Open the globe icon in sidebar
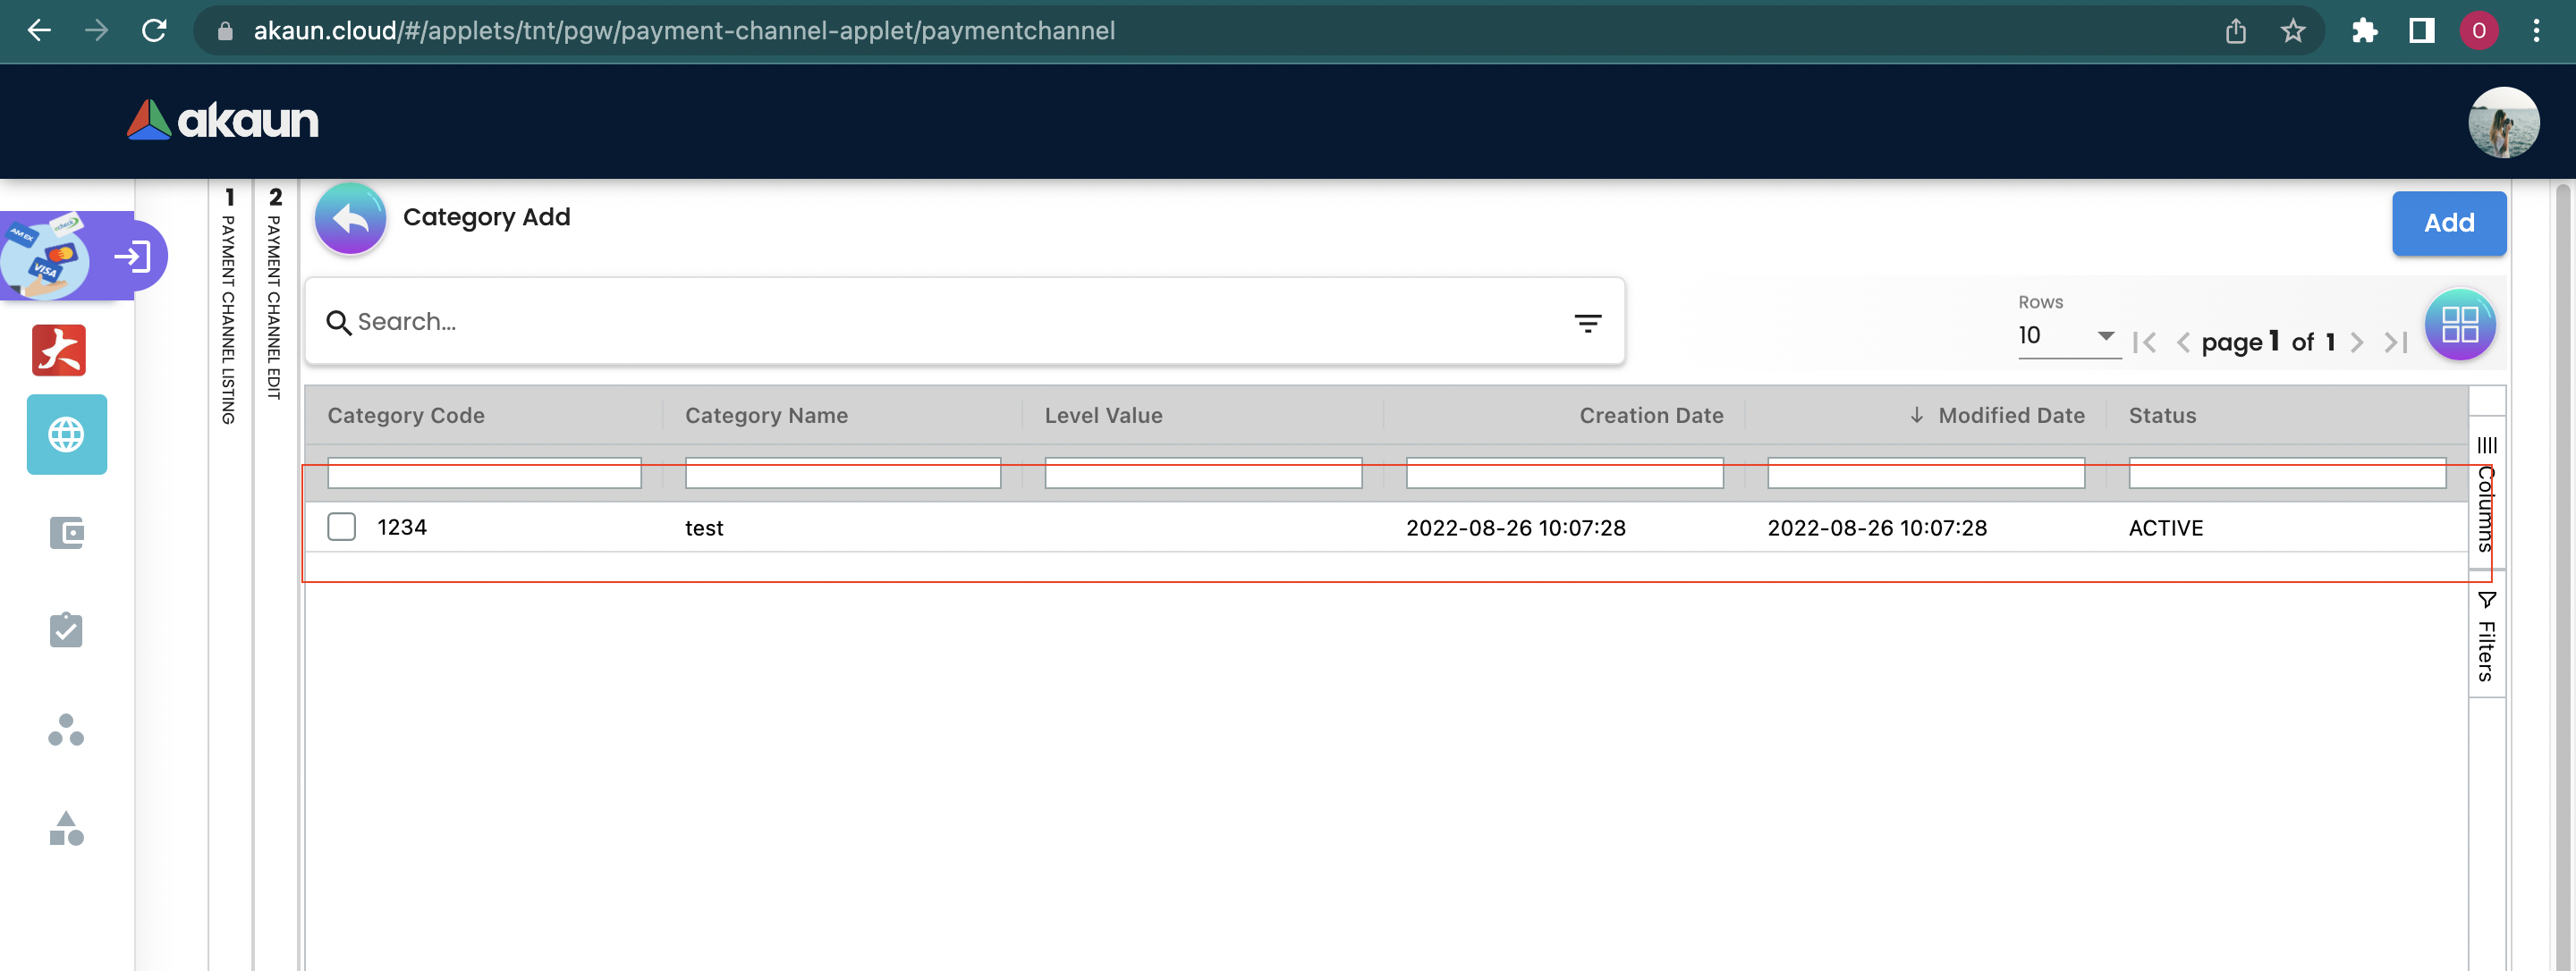 [66, 435]
